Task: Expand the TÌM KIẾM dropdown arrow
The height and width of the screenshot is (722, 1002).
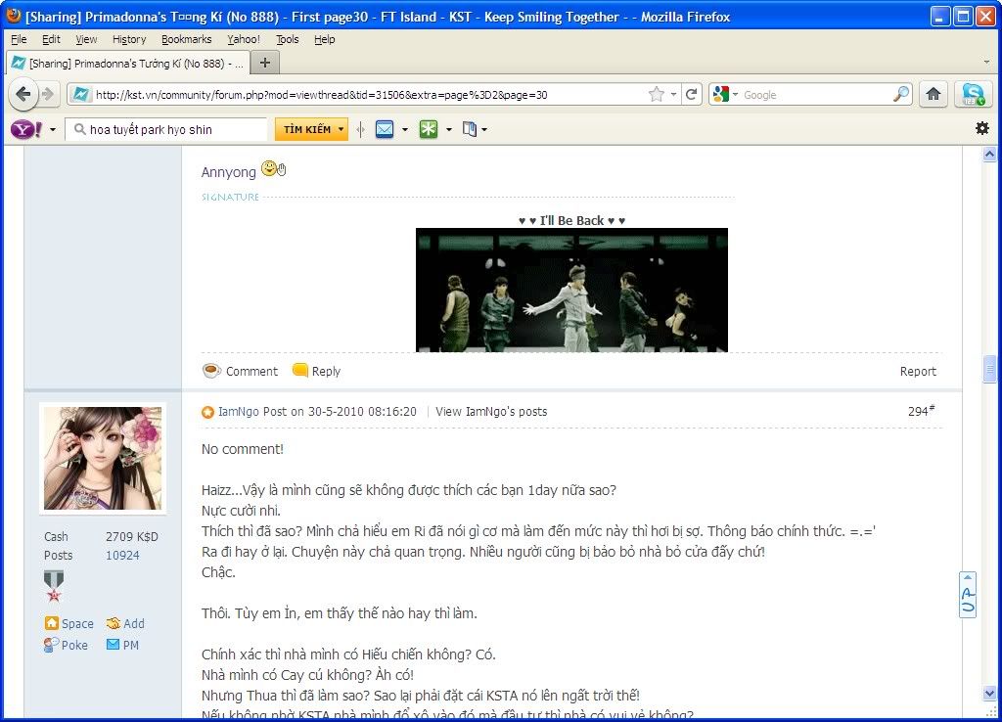Action: pyautogui.click(x=342, y=129)
